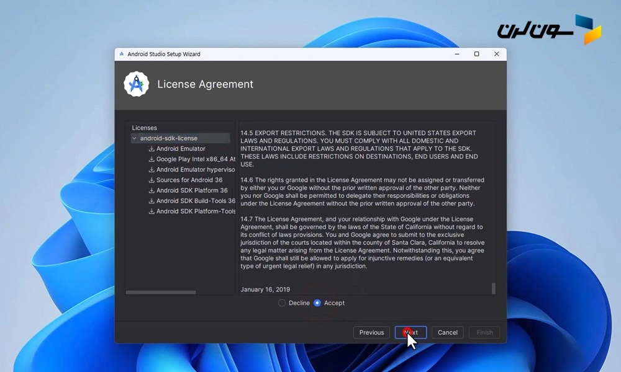Select Sources for Android 36 item
The height and width of the screenshot is (372, 621).
tap(189, 180)
